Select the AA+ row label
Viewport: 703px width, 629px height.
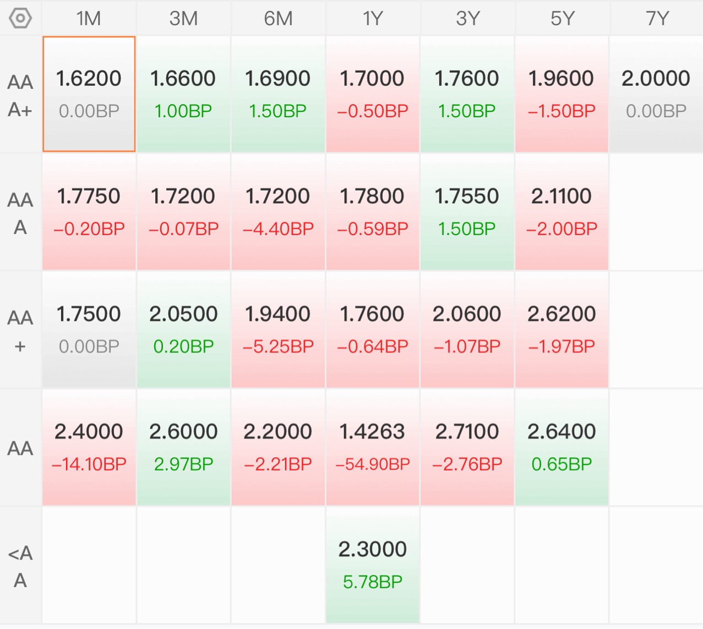coord(20,330)
